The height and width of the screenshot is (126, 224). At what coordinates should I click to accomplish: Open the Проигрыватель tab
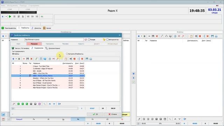pyautogui.click(x=9, y=28)
